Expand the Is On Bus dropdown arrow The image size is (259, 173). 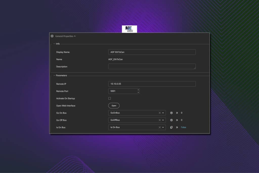click(163, 127)
